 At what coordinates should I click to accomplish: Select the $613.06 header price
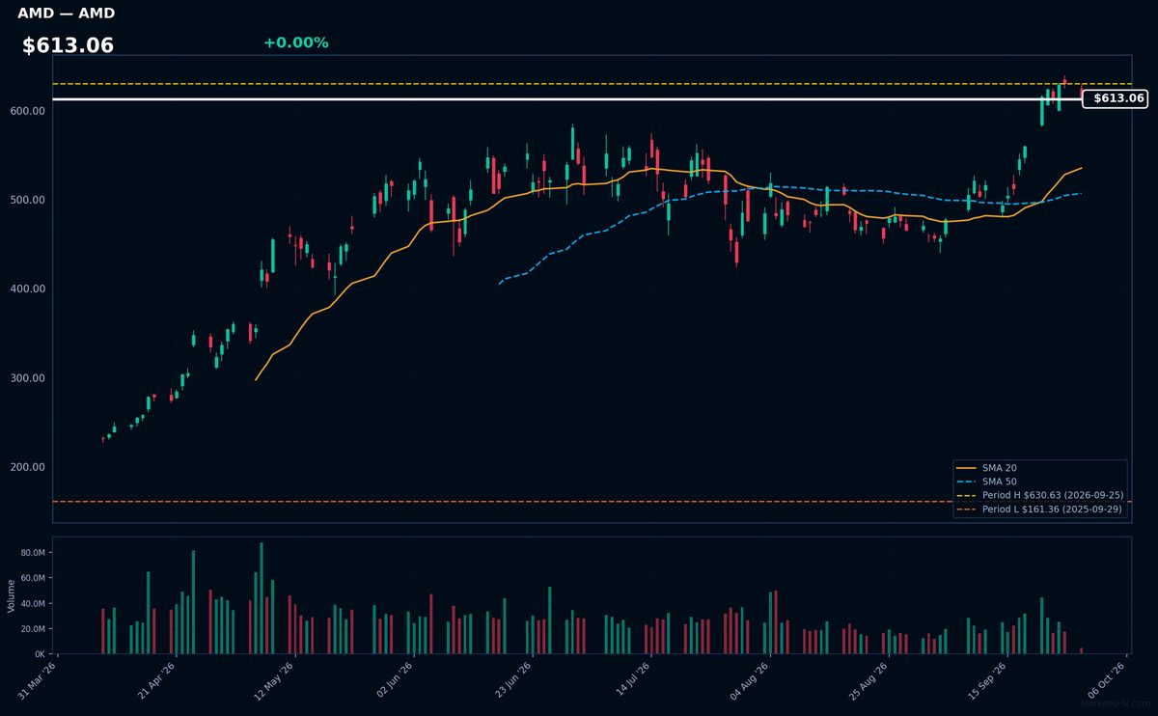68,45
